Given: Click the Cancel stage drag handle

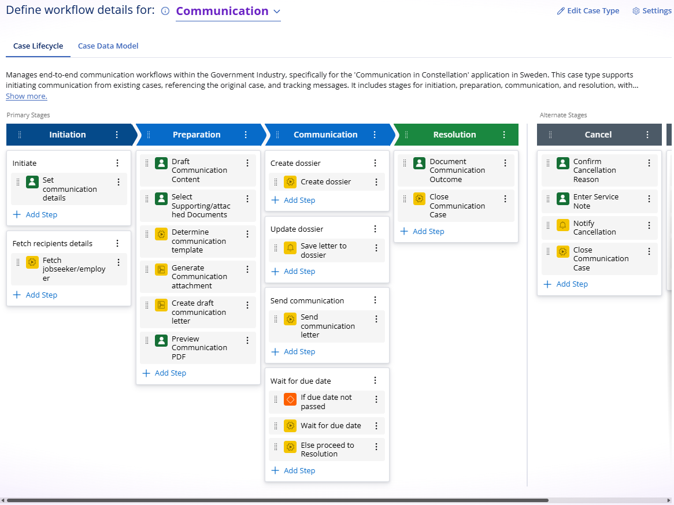Looking at the screenshot, I should [550, 135].
